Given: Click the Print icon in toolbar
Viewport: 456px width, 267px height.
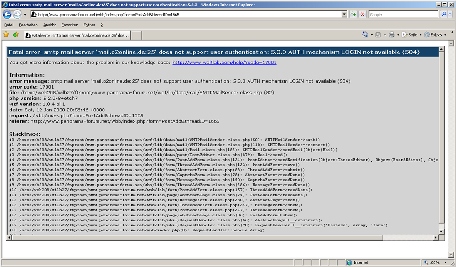Looking at the screenshot, I should (x=391, y=35).
